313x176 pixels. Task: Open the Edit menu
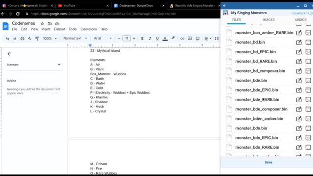coord(24,29)
